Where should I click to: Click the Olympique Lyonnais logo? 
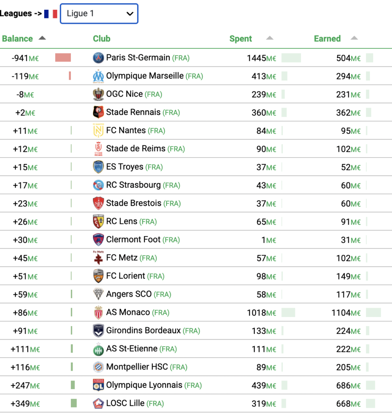[x=98, y=385]
